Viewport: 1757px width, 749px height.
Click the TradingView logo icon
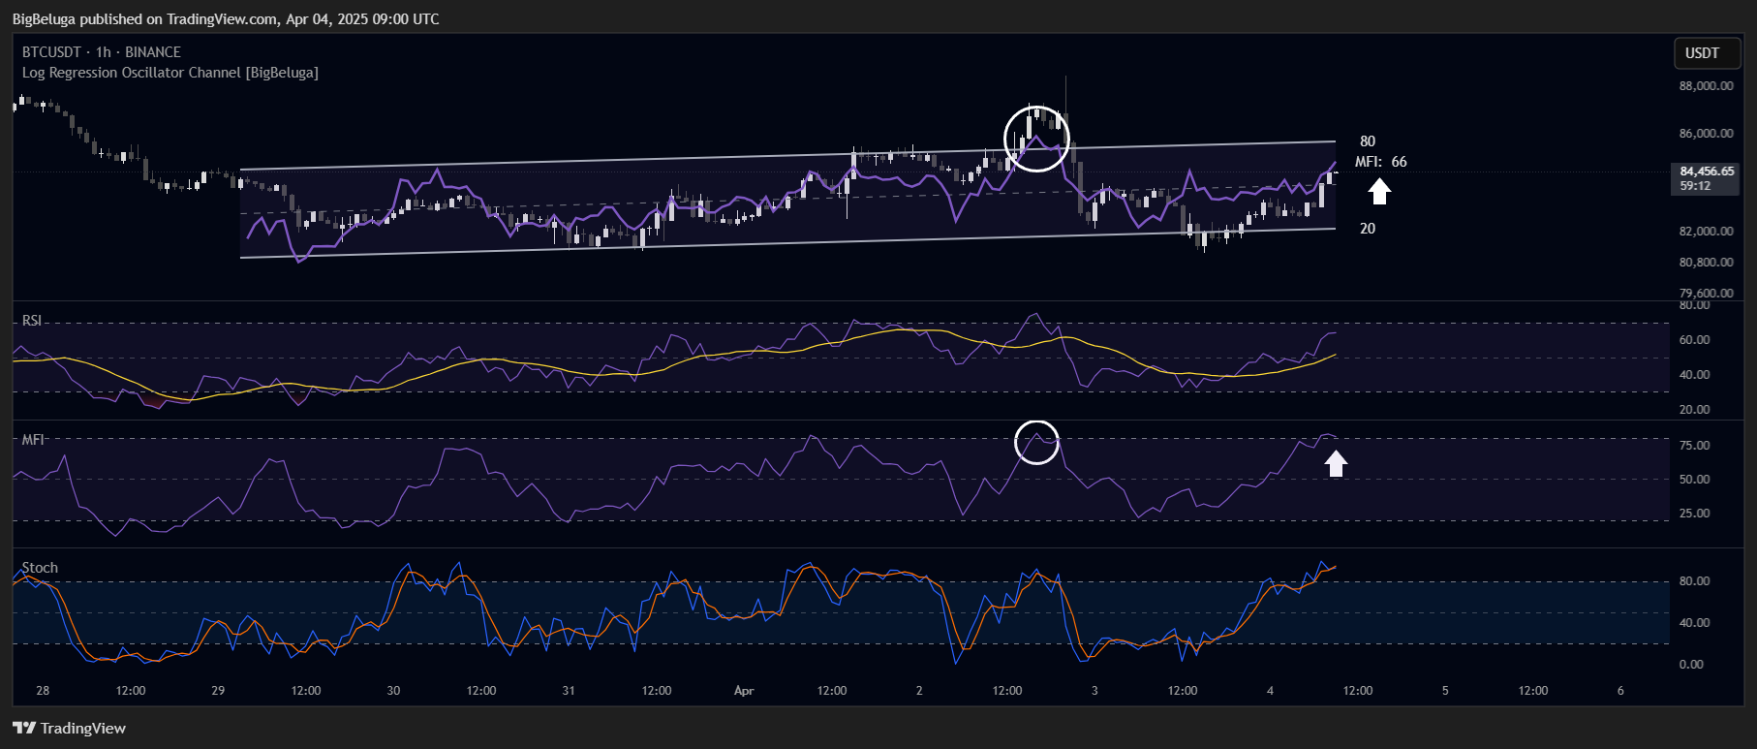[x=24, y=728]
